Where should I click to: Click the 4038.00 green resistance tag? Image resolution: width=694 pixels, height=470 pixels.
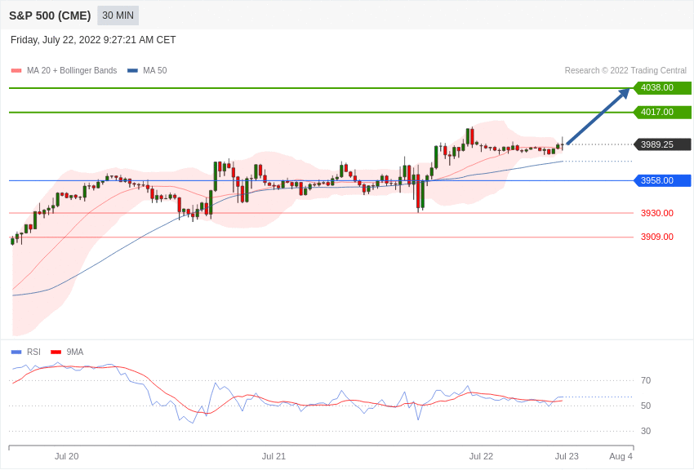coord(663,87)
